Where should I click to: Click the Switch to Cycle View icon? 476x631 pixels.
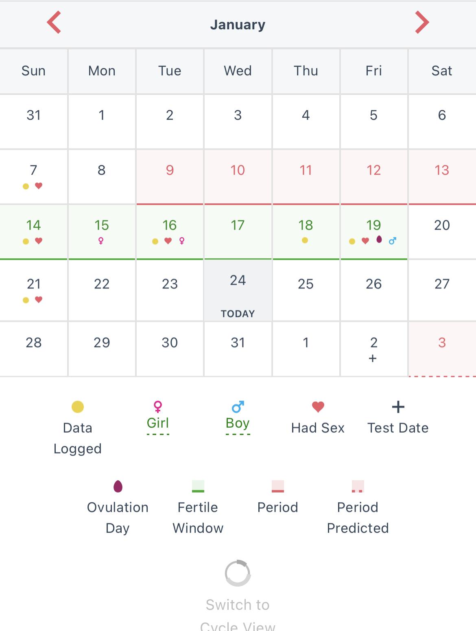pyautogui.click(x=238, y=573)
